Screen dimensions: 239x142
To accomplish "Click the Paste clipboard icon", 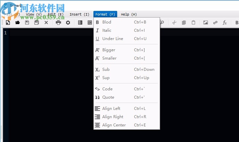I will point(193,23).
